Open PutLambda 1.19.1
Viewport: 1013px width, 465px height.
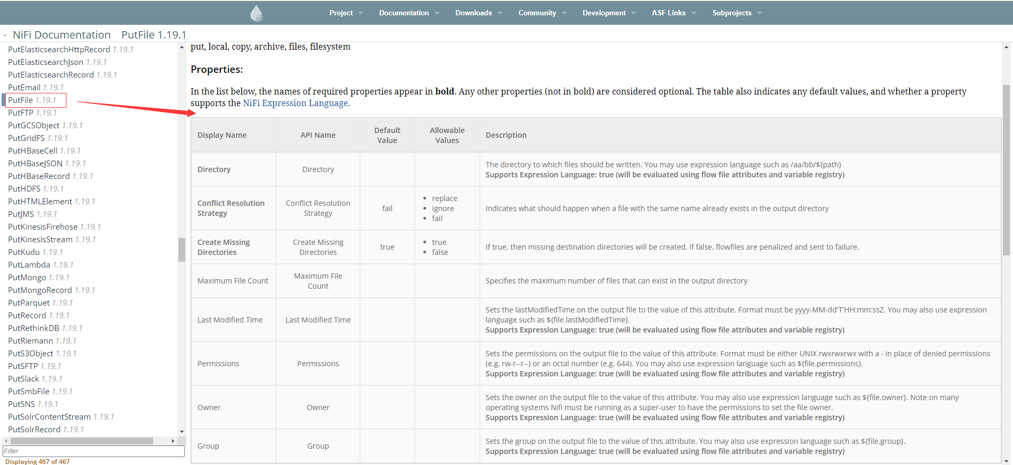[41, 265]
